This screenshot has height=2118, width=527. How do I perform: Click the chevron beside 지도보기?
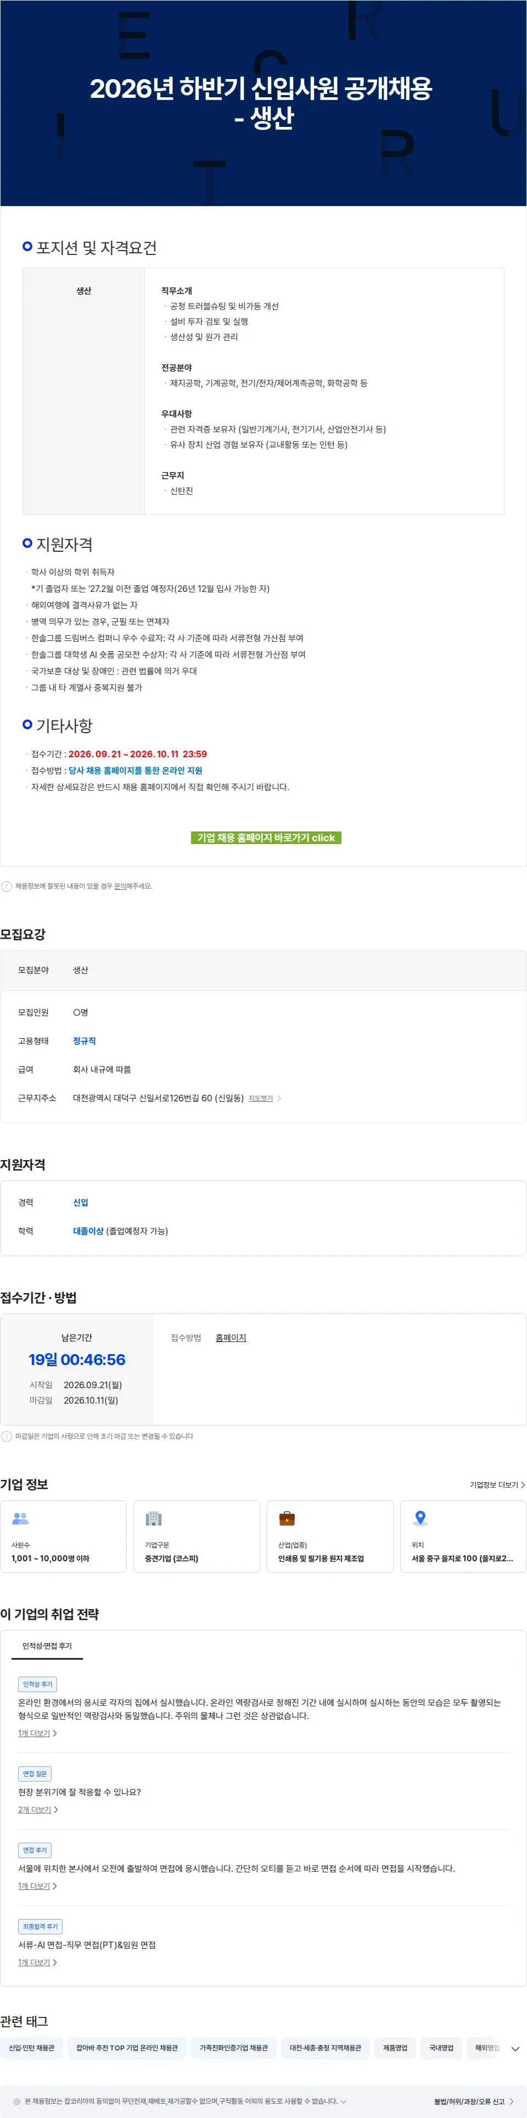279,1097
